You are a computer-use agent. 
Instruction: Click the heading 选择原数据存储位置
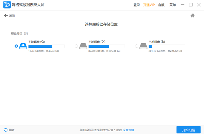101,24
